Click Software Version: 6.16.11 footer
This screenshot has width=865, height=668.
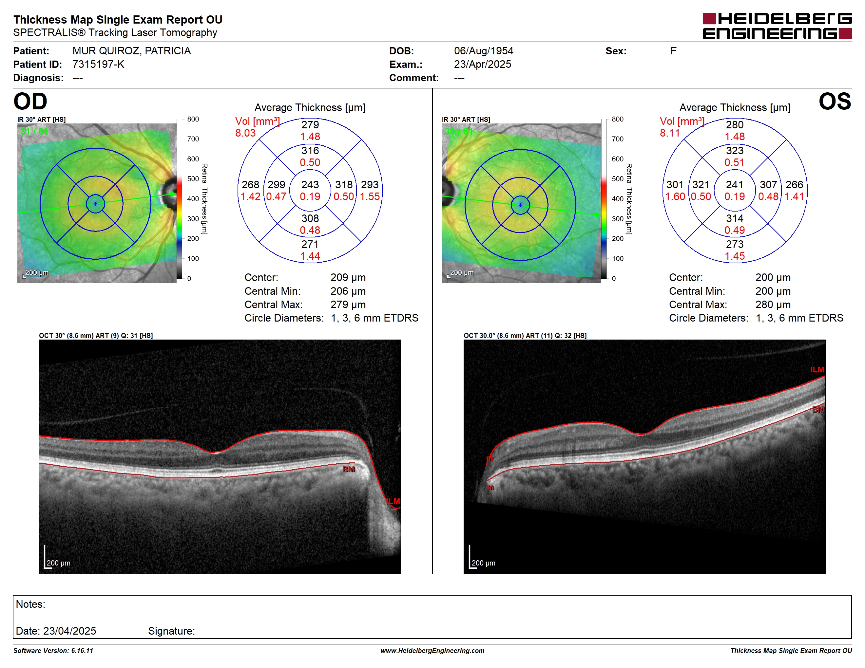(x=53, y=651)
